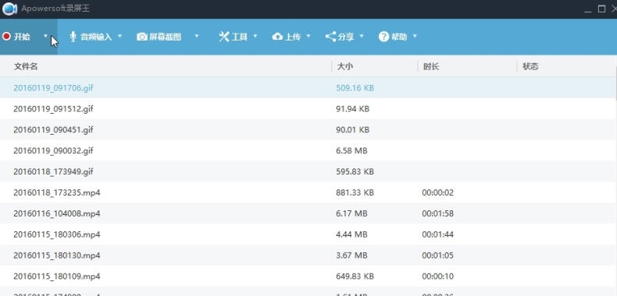Expand the 工具 dropdown arrow

255,36
